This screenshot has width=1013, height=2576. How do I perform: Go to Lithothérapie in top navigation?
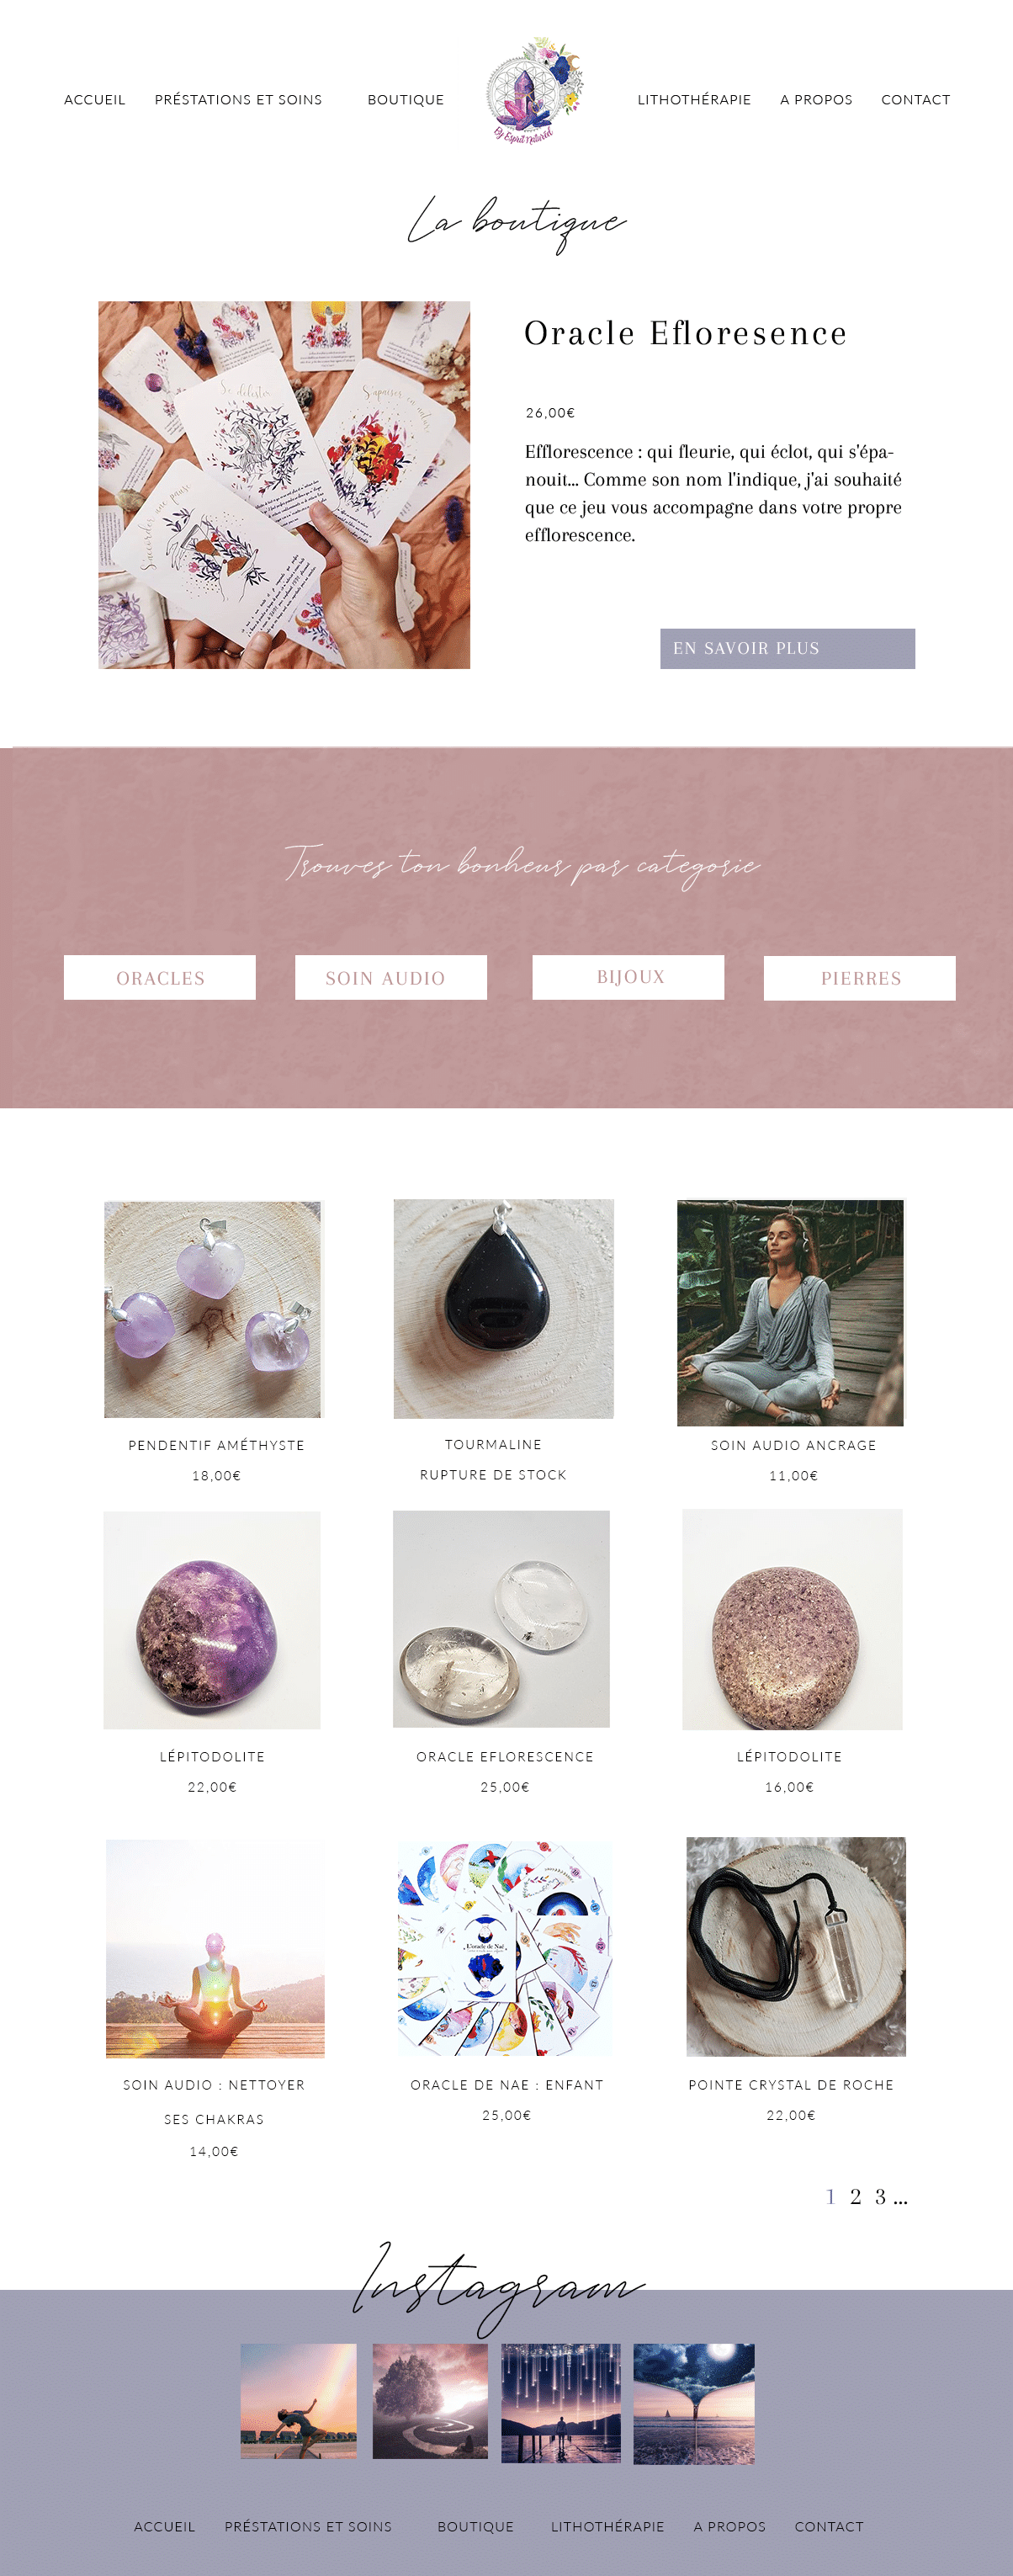[694, 100]
